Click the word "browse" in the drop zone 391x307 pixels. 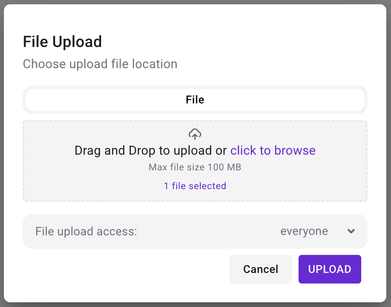pos(295,150)
